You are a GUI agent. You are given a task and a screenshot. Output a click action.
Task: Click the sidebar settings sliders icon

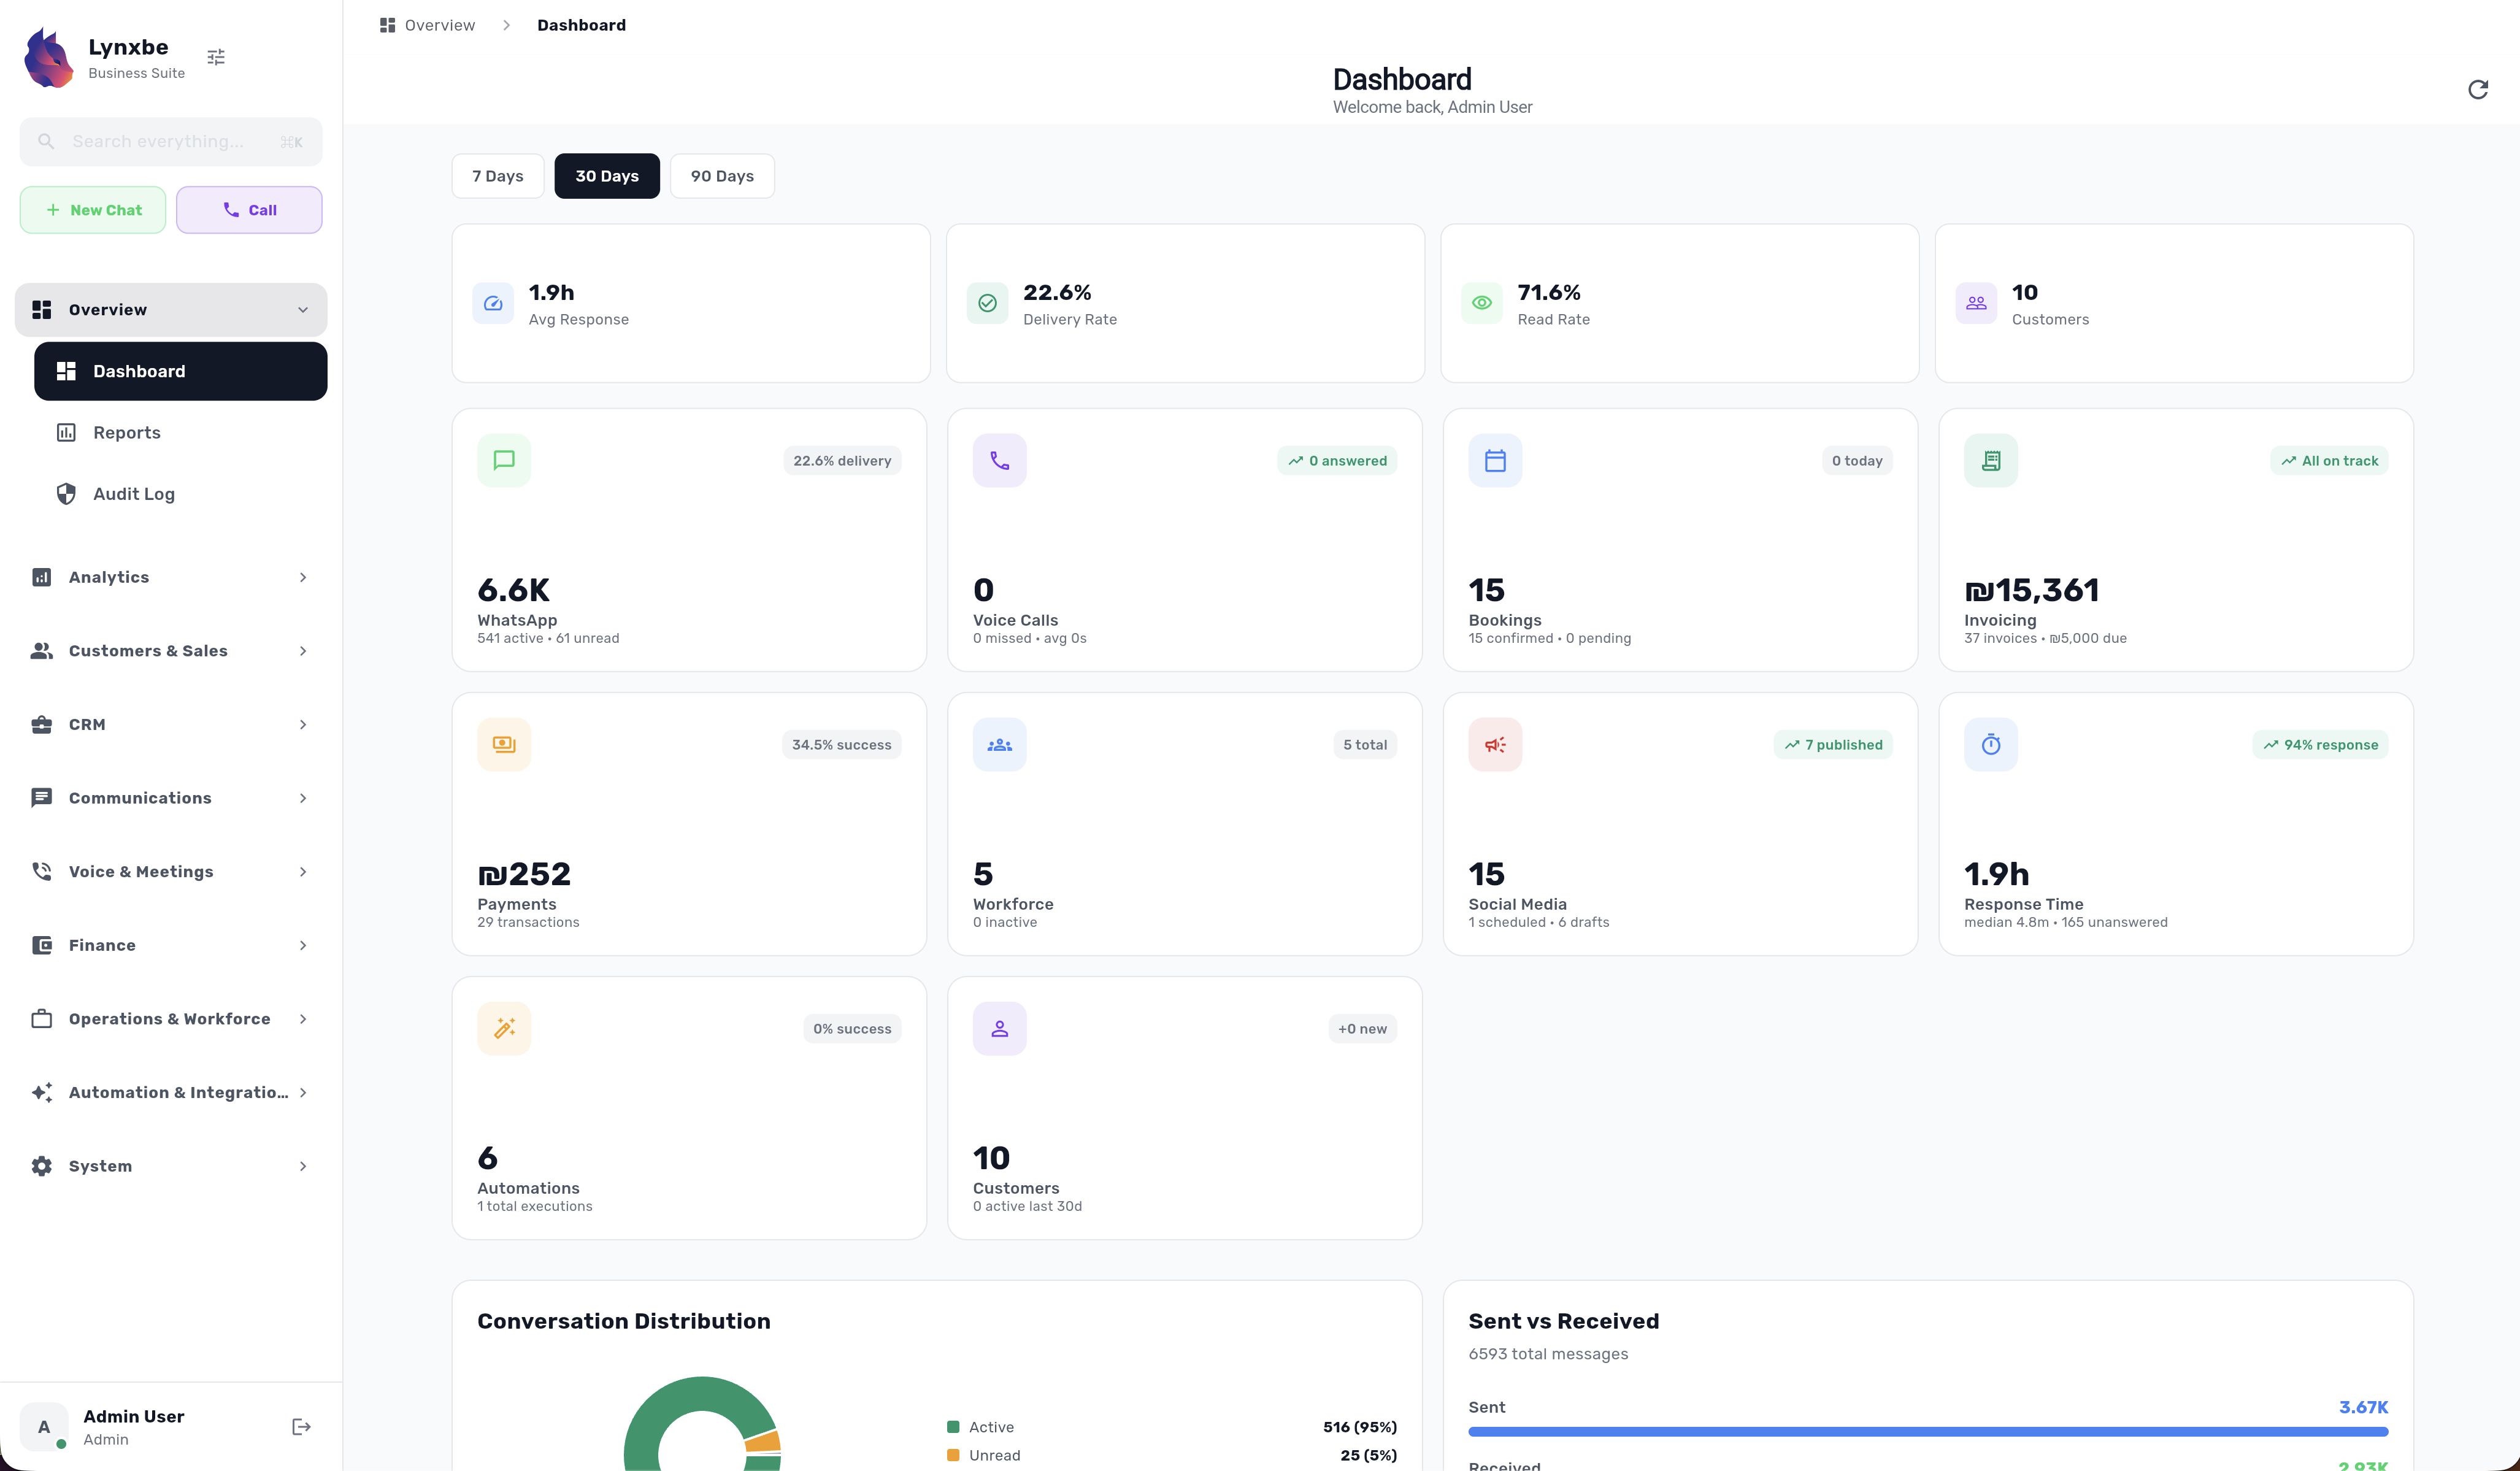coord(215,57)
